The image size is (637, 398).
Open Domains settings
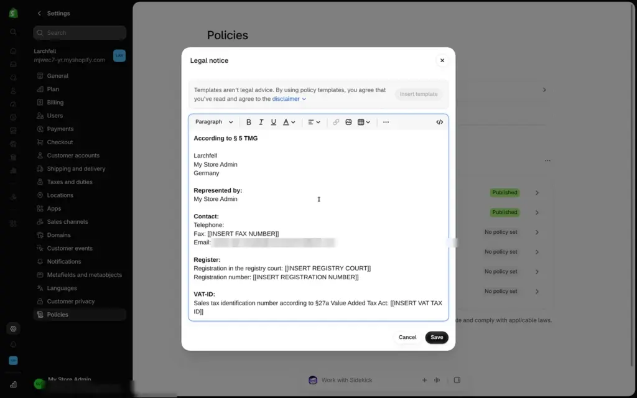pyautogui.click(x=80, y=234)
